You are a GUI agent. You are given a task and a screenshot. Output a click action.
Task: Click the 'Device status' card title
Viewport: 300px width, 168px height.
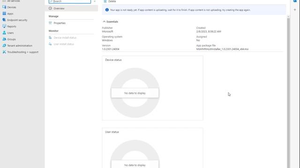coord(113,60)
